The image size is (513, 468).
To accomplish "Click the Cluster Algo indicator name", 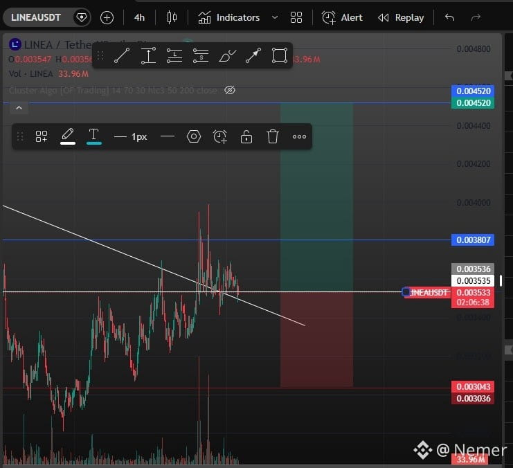I will click(113, 90).
